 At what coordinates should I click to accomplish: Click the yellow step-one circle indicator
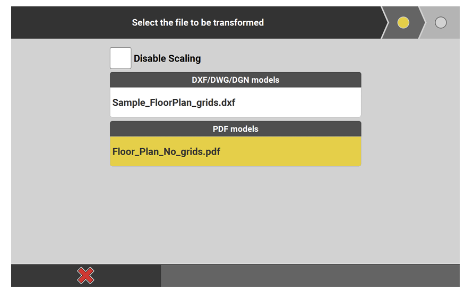[x=403, y=23]
